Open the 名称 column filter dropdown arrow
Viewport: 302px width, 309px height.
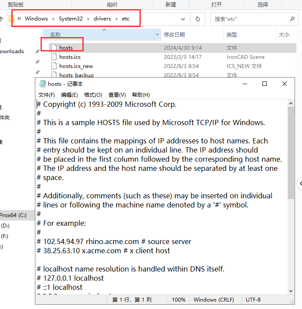click(x=157, y=34)
